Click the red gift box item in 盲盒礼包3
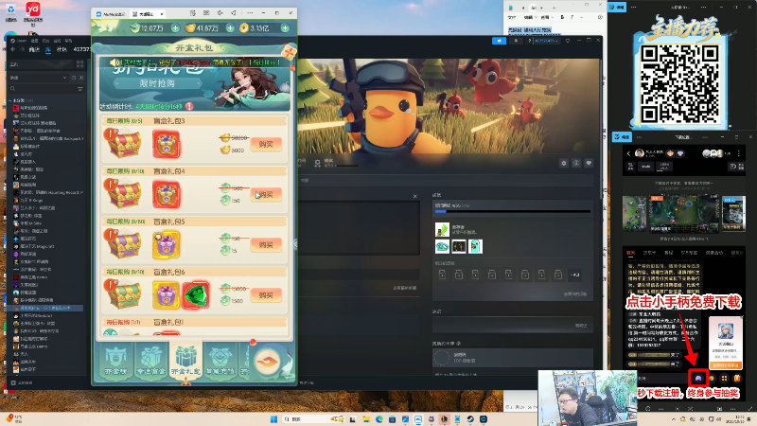This screenshot has width=757, height=426. (x=167, y=144)
